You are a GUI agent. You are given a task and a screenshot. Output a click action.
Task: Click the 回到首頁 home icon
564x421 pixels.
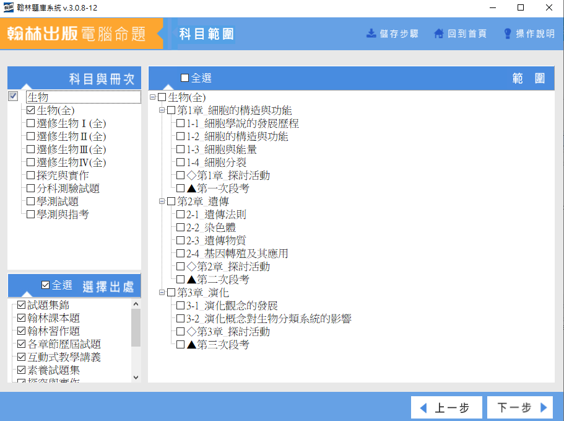439,33
